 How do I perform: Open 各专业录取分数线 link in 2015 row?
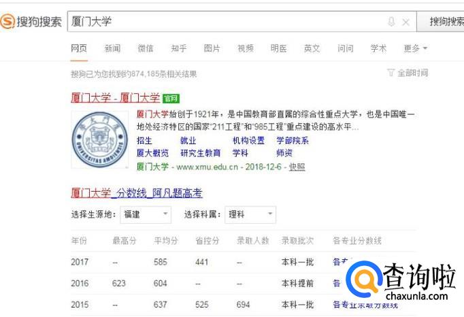[365, 305]
